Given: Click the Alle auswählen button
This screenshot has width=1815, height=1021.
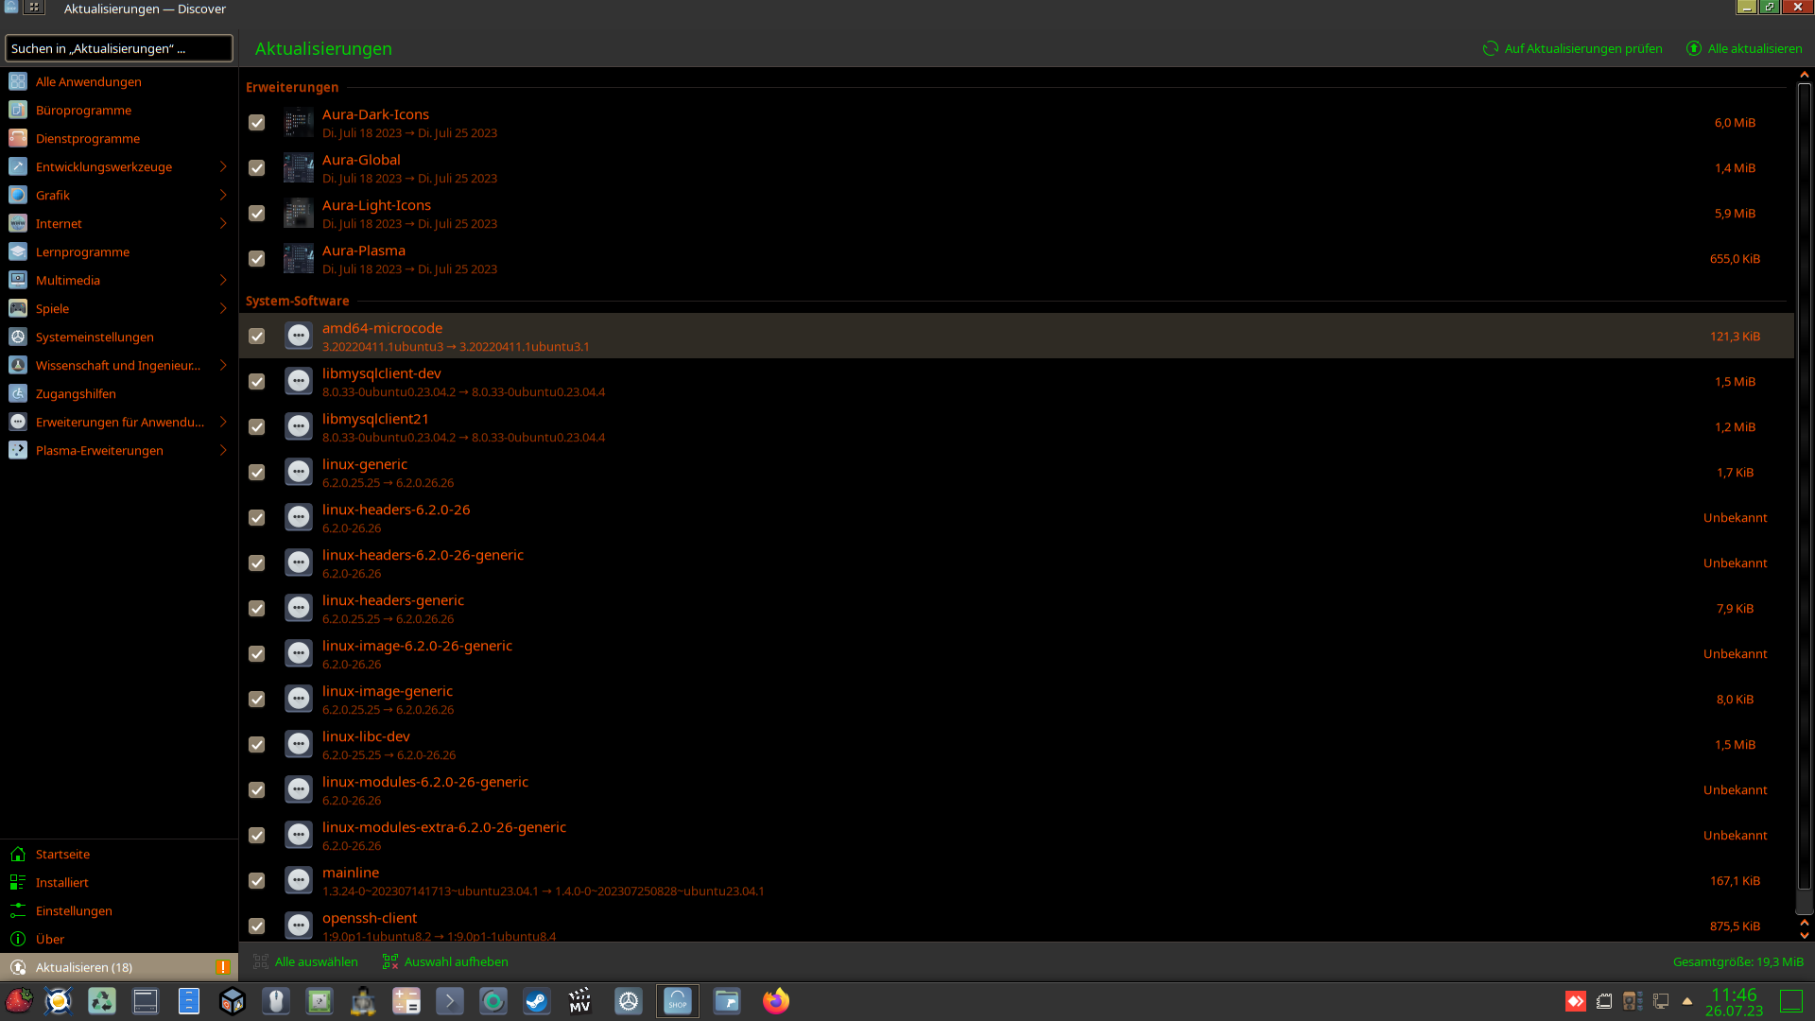Looking at the screenshot, I should [x=305, y=961].
